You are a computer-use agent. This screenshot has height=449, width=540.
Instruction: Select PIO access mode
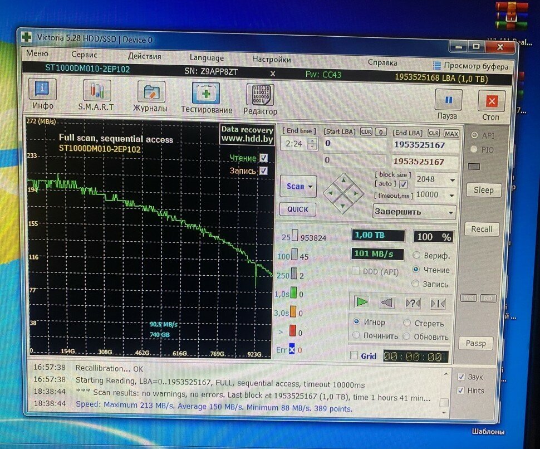[474, 149]
